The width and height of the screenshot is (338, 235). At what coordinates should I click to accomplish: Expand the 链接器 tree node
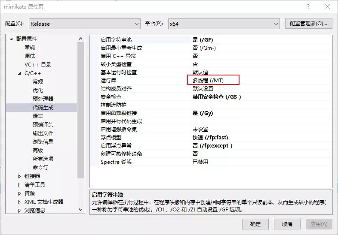[x=19, y=176]
